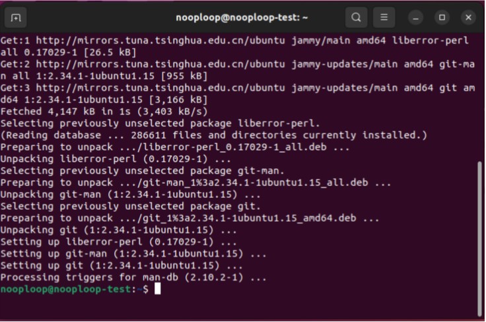Close the terminal window
This screenshot has height=322, width=486.
(x=468, y=17)
